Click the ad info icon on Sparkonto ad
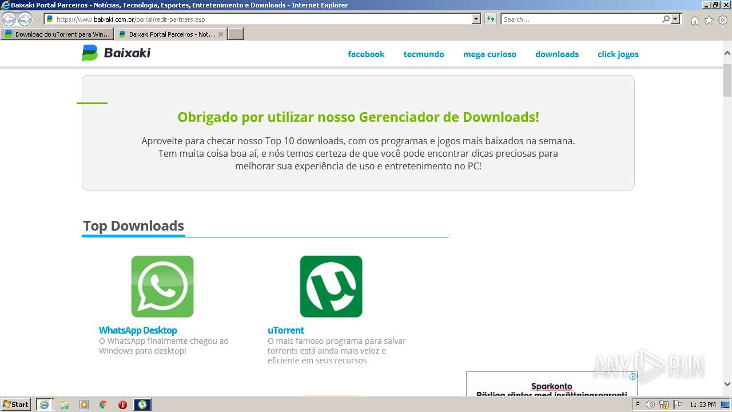 click(632, 377)
